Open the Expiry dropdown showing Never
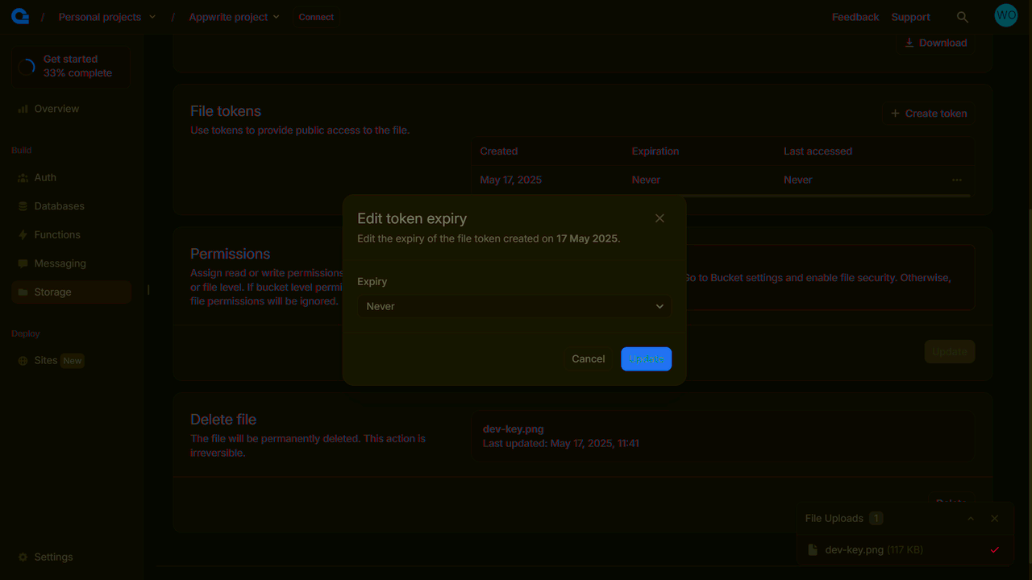This screenshot has height=580, width=1032. click(514, 306)
